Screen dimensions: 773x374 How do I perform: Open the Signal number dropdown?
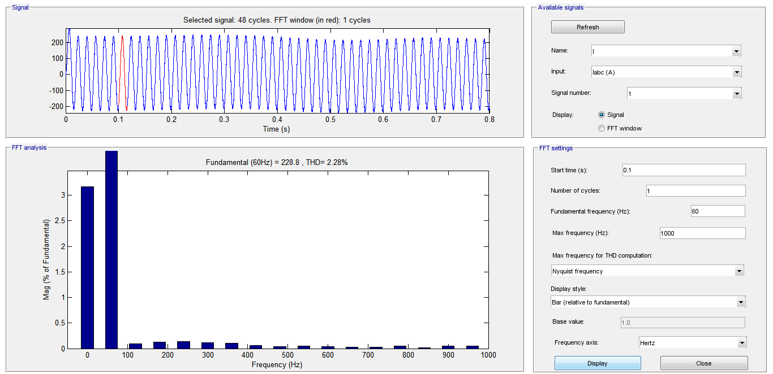(684, 94)
